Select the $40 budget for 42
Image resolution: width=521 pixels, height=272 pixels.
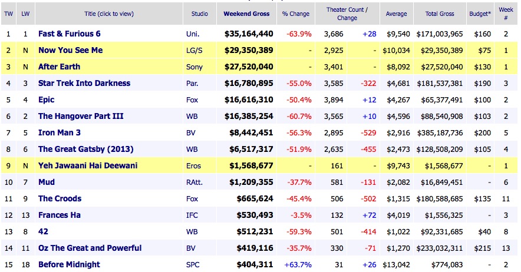point(484,232)
